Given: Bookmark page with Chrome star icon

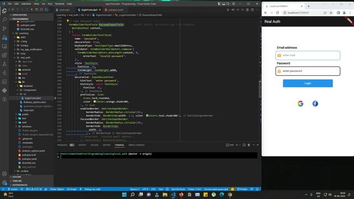Looking at the screenshot, I should [331, 13].
